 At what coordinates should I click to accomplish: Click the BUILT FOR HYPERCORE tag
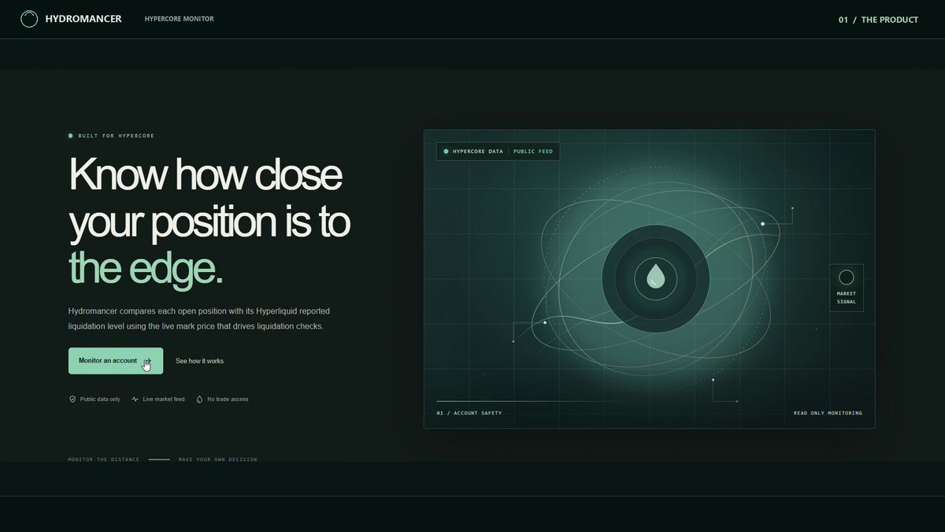pyautogui.click(x=116, y=136)
